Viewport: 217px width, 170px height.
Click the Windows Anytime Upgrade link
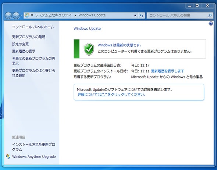(34, 157)
